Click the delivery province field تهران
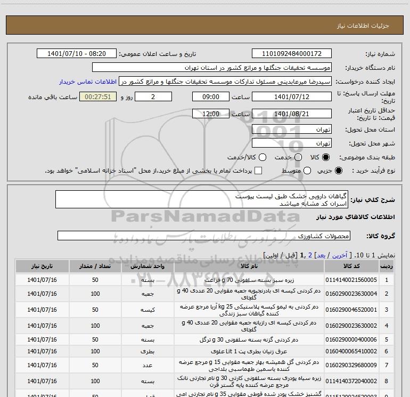Screen dimensions: 410x397 292,129
